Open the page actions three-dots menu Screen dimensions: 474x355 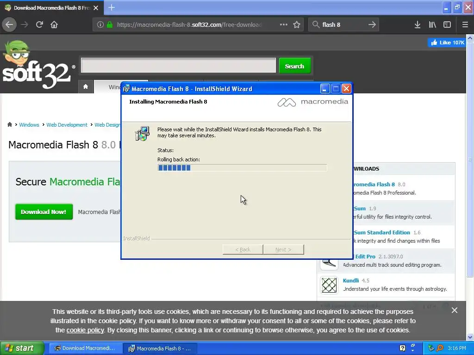click(284, 25)
